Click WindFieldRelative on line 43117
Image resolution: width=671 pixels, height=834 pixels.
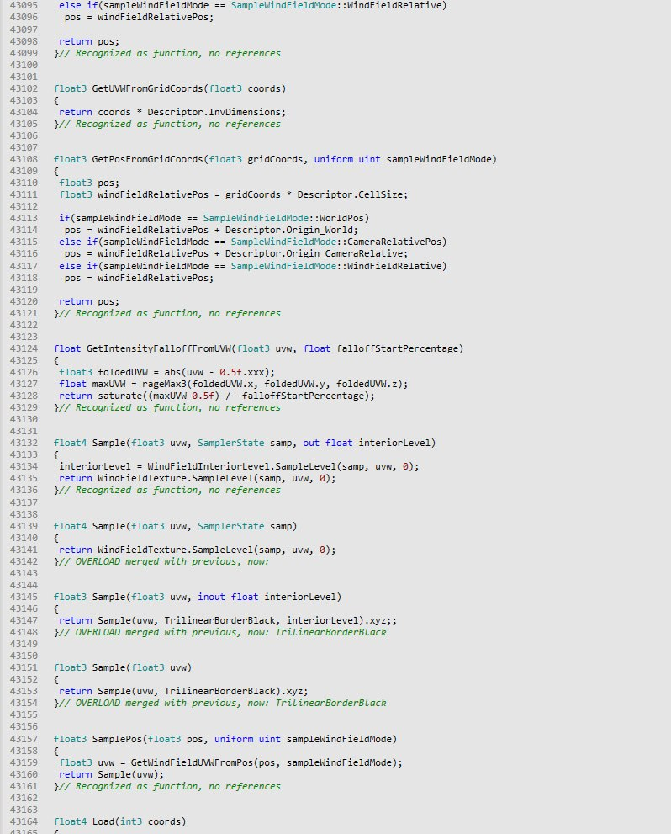[x=394, y=266]
